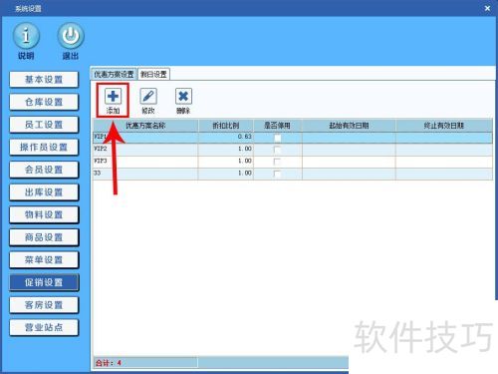Select the VIP2 row name cell

145,150
